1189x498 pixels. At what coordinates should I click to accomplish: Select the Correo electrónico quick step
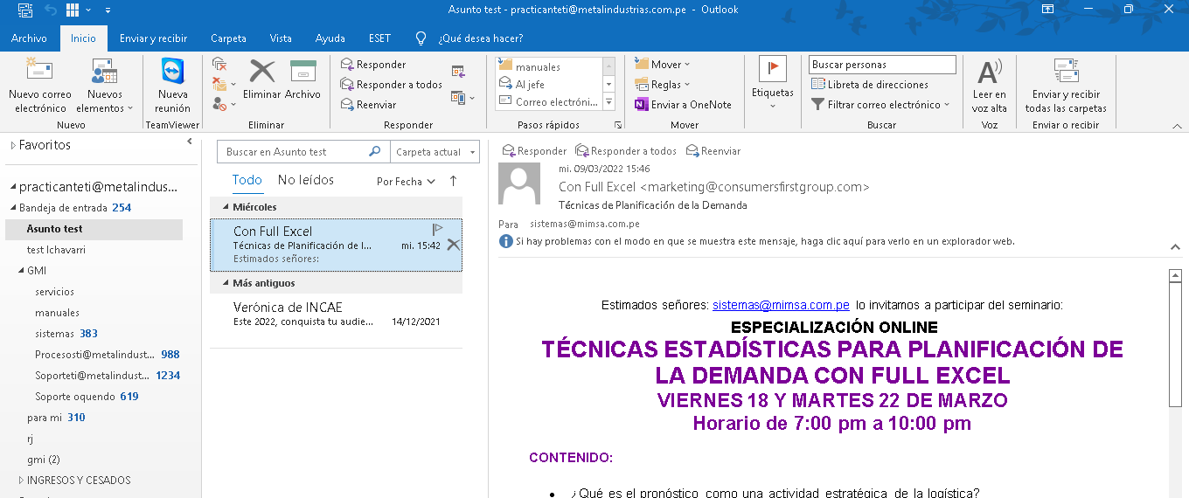click(548, 102)
